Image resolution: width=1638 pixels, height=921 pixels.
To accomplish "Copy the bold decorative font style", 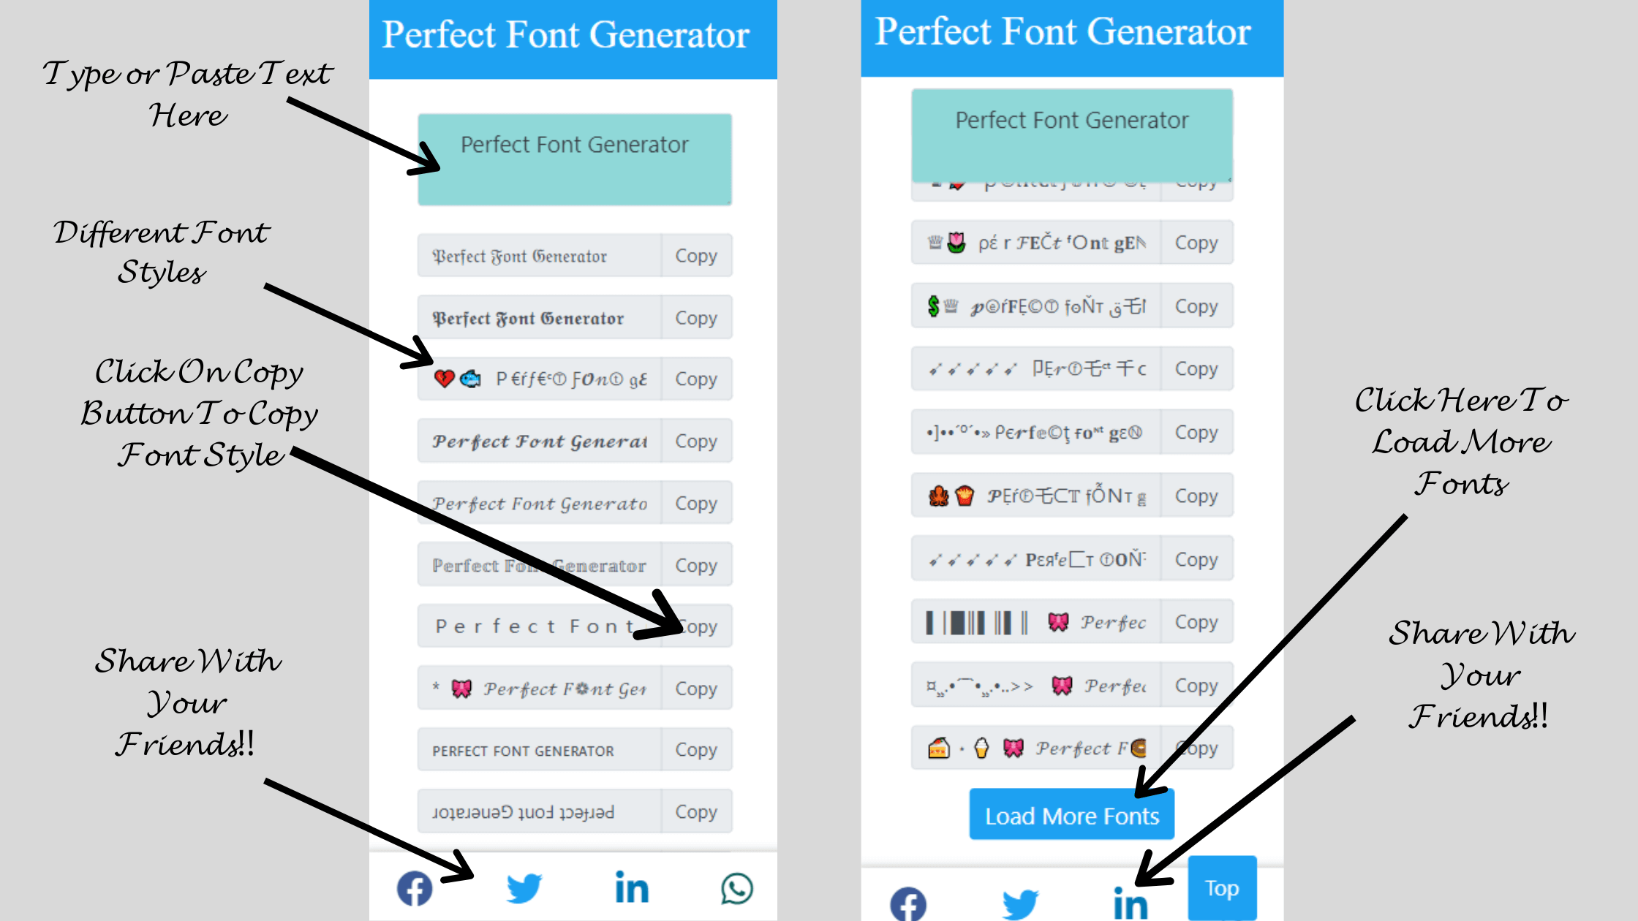I will [695, 317].
